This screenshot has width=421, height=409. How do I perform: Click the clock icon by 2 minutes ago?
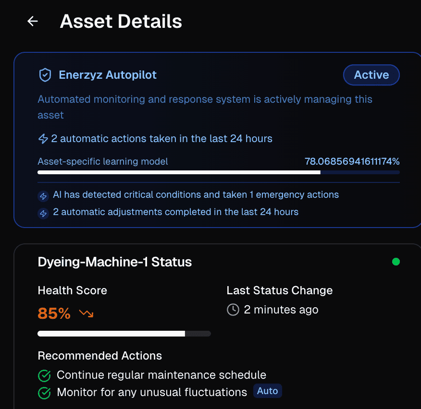point(233,310)
